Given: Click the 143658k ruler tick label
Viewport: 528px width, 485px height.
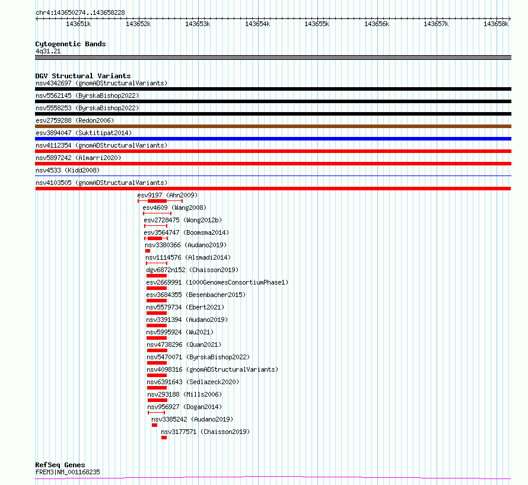Looking at the screenshot, I should coord(496,24).
